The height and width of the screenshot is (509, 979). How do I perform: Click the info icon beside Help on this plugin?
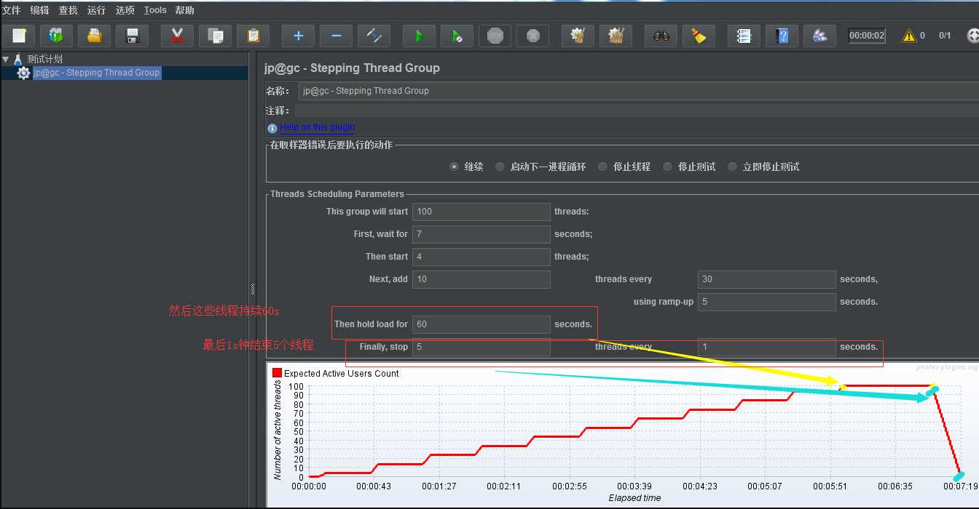coord(272,128)
